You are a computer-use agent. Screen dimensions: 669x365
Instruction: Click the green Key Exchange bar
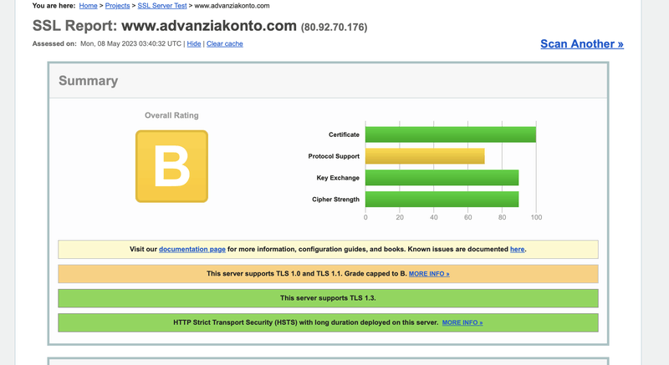click(442, 178)
